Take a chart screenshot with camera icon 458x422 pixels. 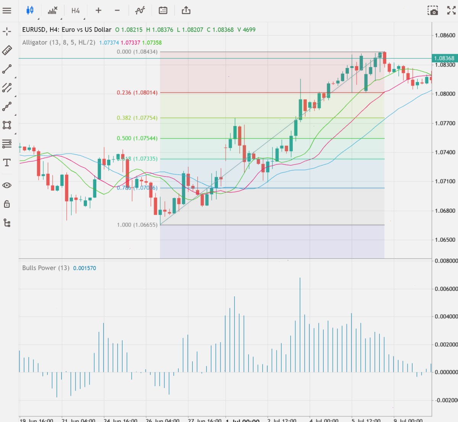point(433,10)
